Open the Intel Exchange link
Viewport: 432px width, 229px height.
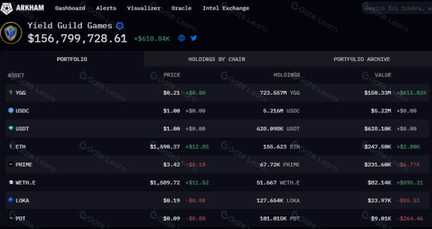tap(226, 8)
